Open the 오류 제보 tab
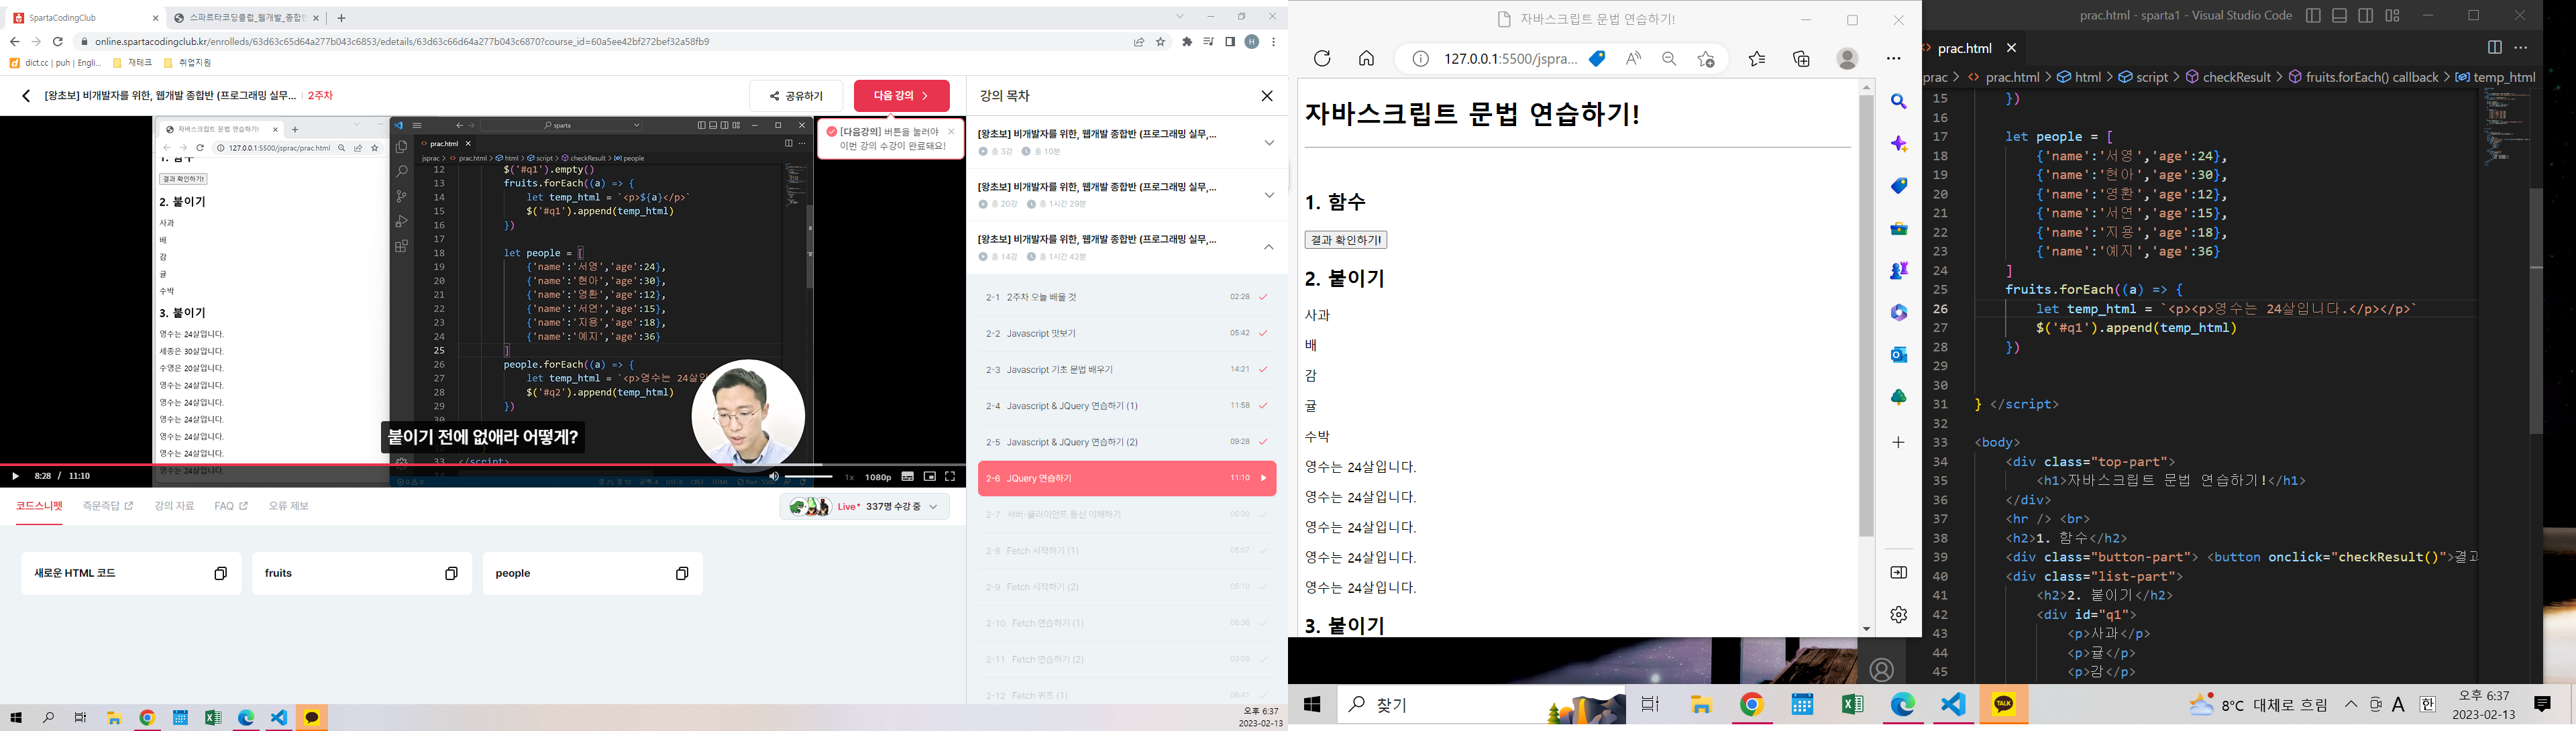Viewport: 2576px width, 731px height. (288, 506)
